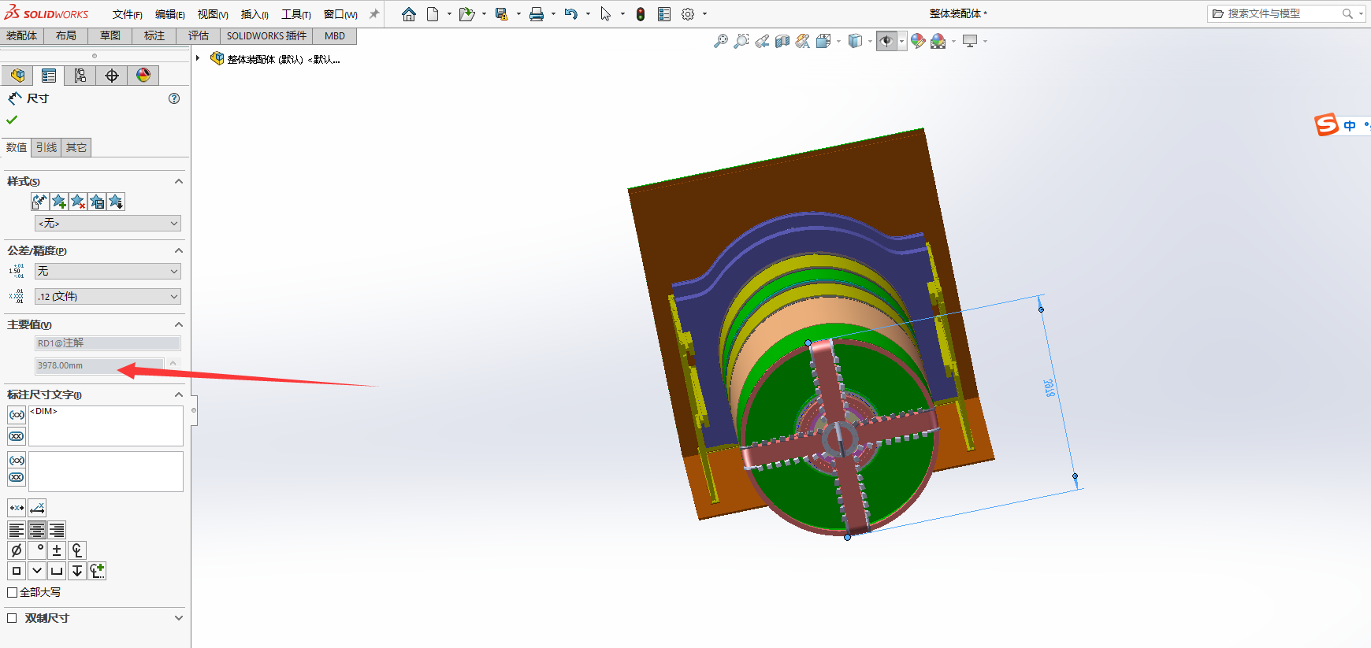Select the 引线 tab

pyautogui.click(x=46, y=147)
